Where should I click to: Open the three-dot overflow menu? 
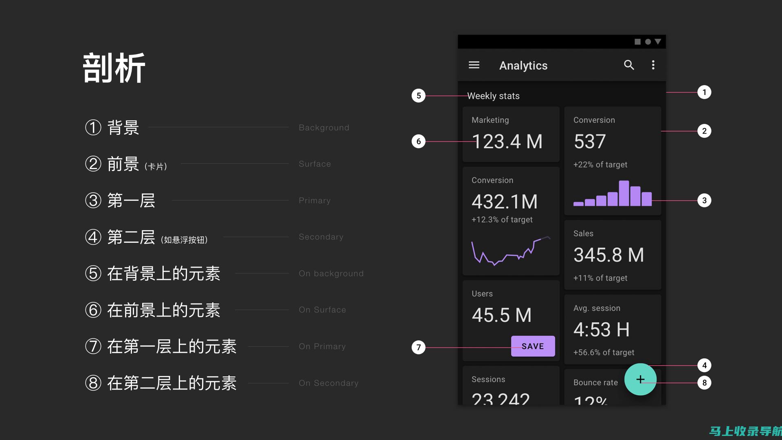pyautogui.click(x=653, y=65)
